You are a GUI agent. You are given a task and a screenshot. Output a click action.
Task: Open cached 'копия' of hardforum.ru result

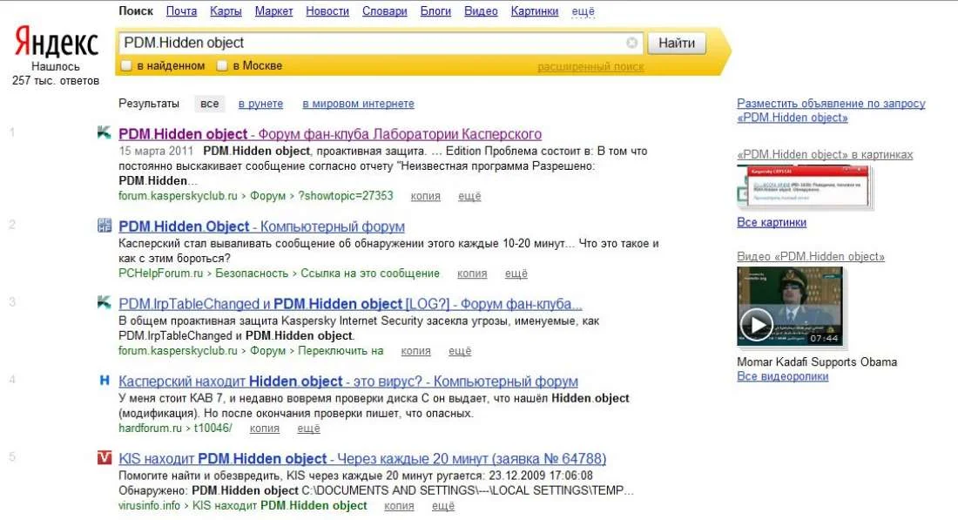point(265,429)
